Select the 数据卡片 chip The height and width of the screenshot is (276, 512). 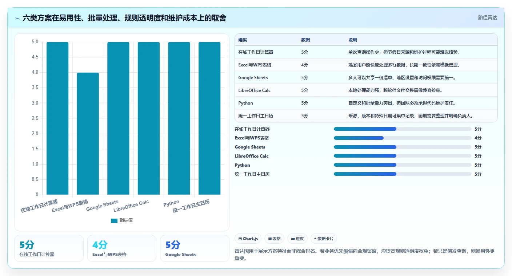click(x=324, y=239)
